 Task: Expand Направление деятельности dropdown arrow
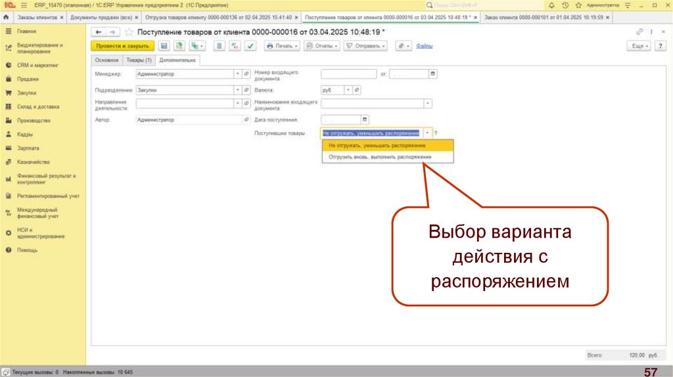pyautogui.click(x=238, y=103)
